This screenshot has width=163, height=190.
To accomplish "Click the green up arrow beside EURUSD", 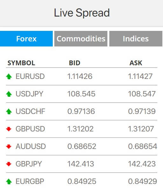I will [x=9, y=76].
